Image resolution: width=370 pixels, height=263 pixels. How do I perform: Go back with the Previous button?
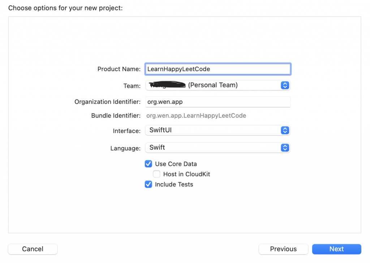pos(283,249)
